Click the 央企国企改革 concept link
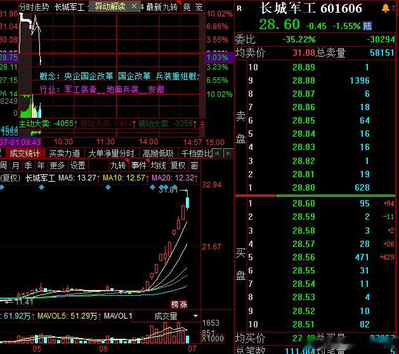The width and height of the screenshot is (399, 354). (89, 76)
